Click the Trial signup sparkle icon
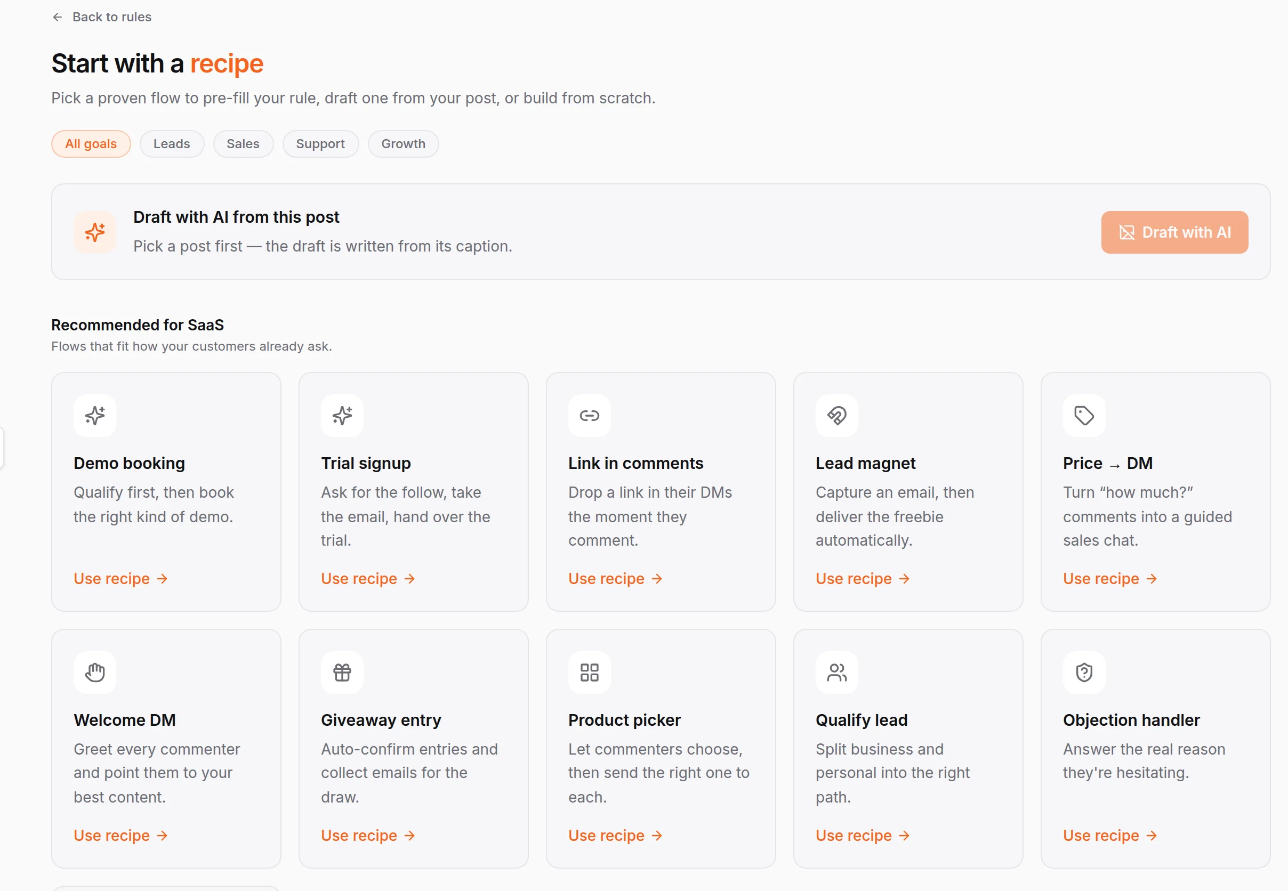This screenshot has height=891, width=1288. tap(342, 415)
